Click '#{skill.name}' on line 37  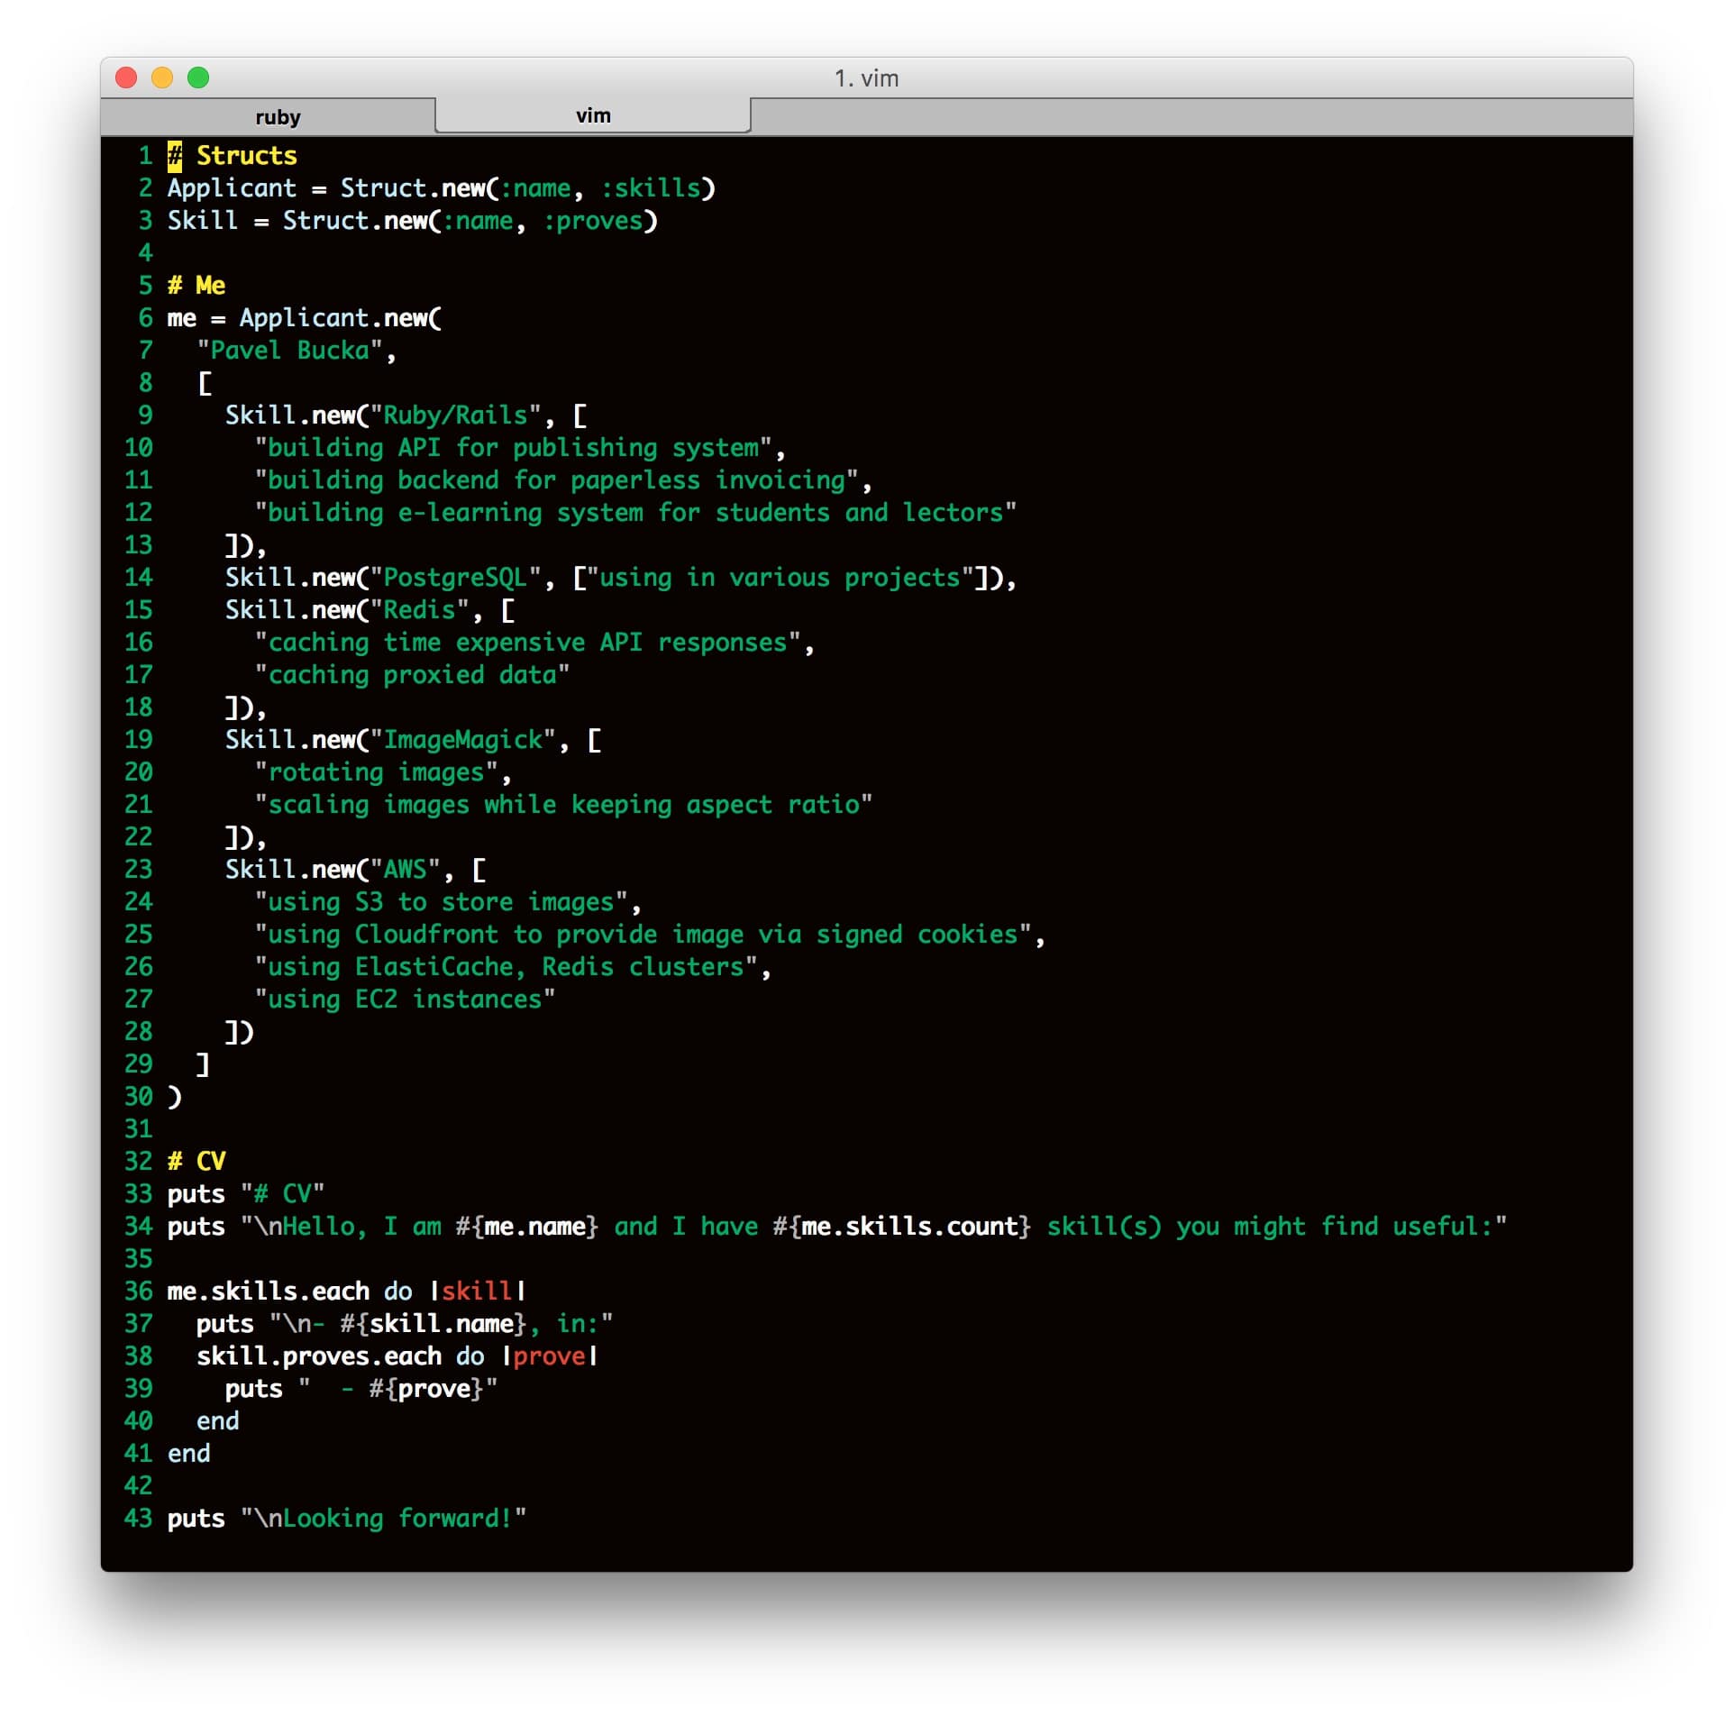(x=434, y=1323)
